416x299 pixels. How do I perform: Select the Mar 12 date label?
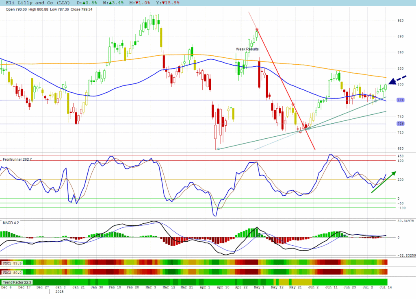point(169,287)
